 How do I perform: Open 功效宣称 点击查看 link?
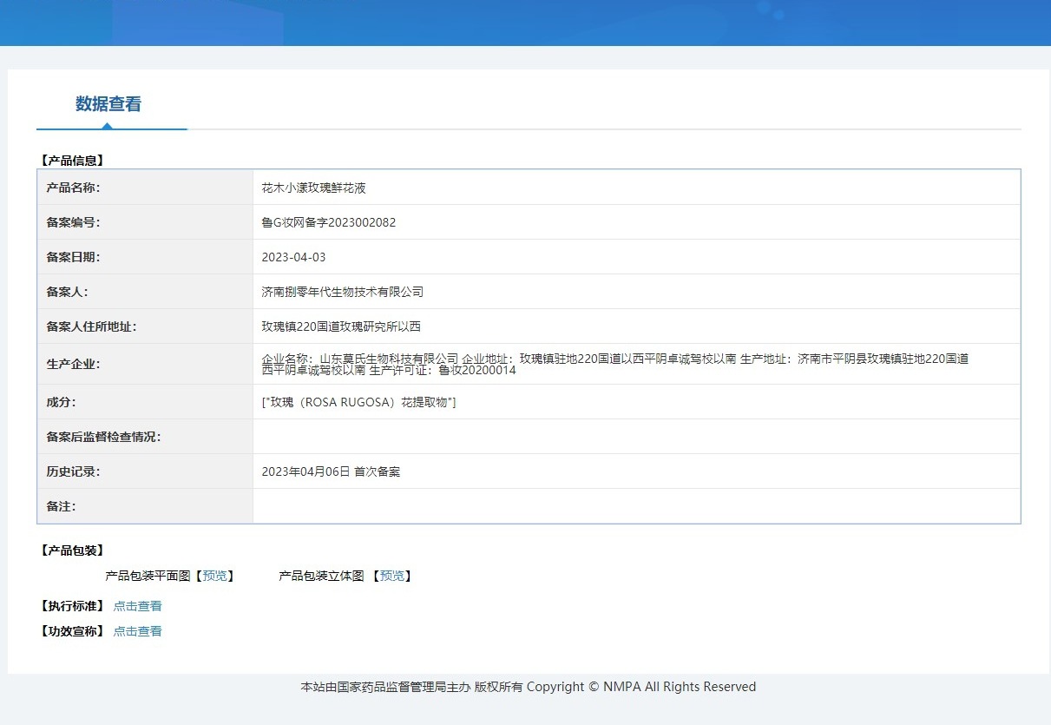point(137,631)
